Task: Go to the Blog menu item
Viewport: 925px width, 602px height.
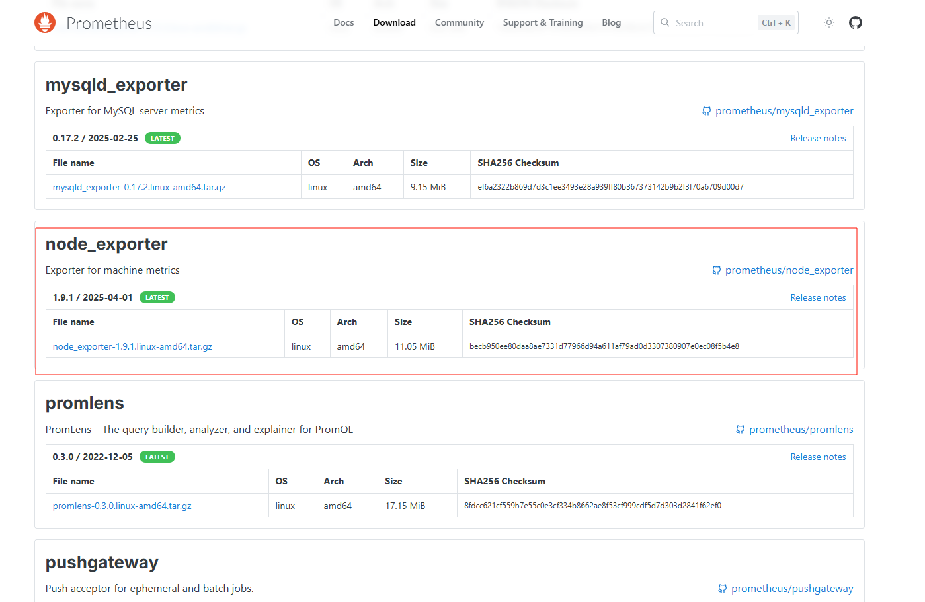Action: click(612, 22)
